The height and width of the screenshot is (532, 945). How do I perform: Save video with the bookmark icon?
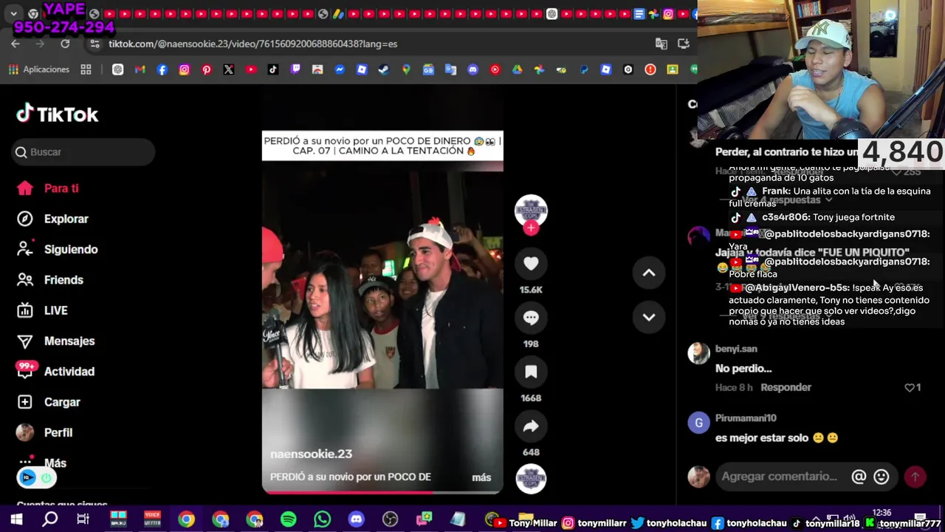coord(531,372)
